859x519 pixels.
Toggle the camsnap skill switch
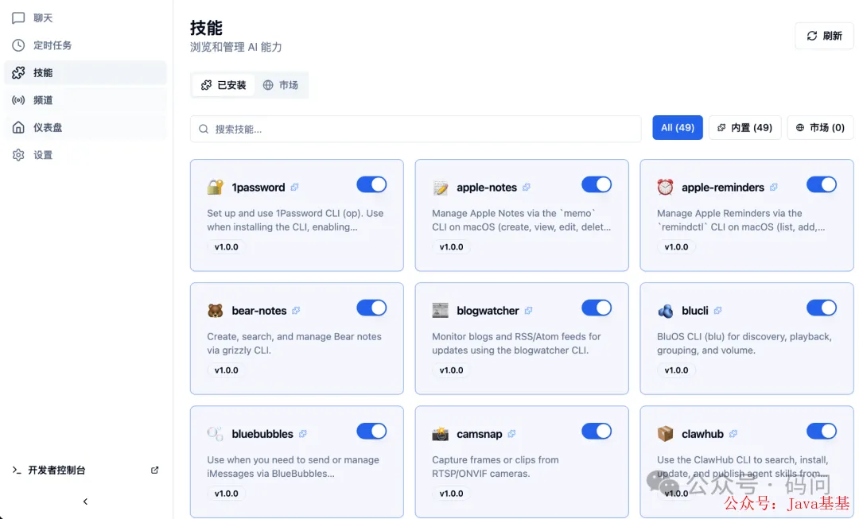point(597,431)
